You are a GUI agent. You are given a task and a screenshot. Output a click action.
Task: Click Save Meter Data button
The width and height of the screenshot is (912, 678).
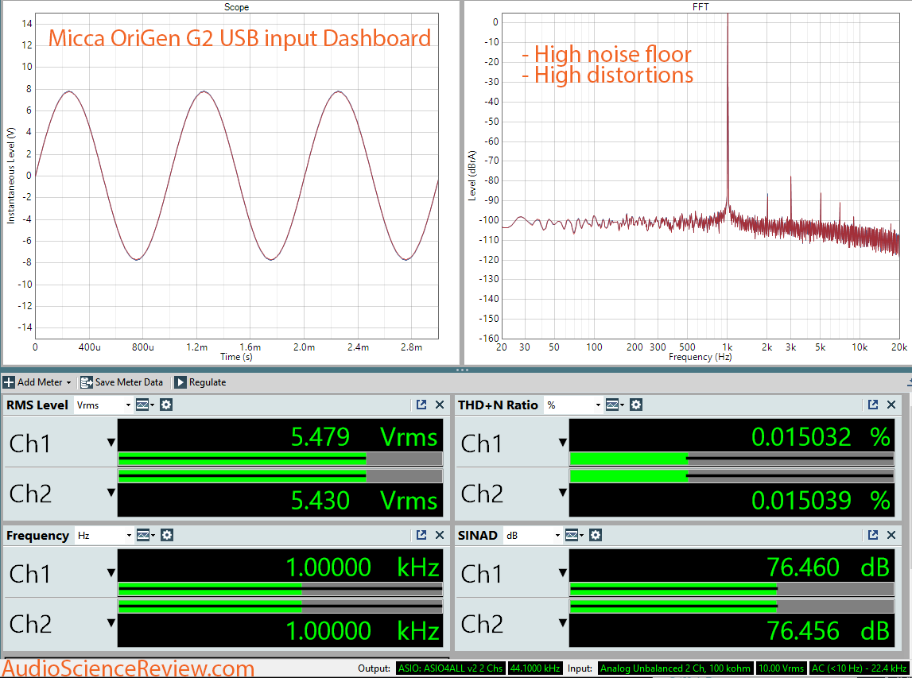pos(122,382)
